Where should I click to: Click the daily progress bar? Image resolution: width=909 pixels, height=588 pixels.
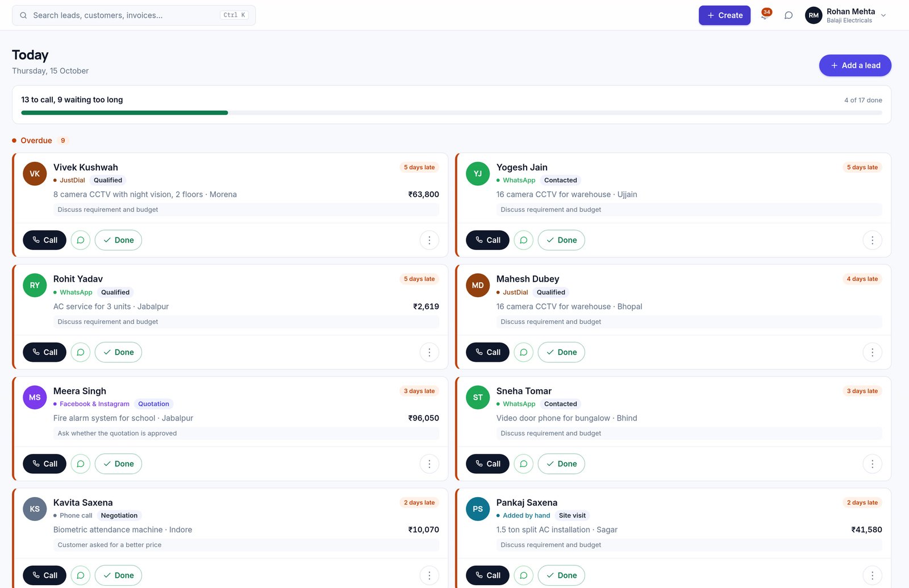452,112
